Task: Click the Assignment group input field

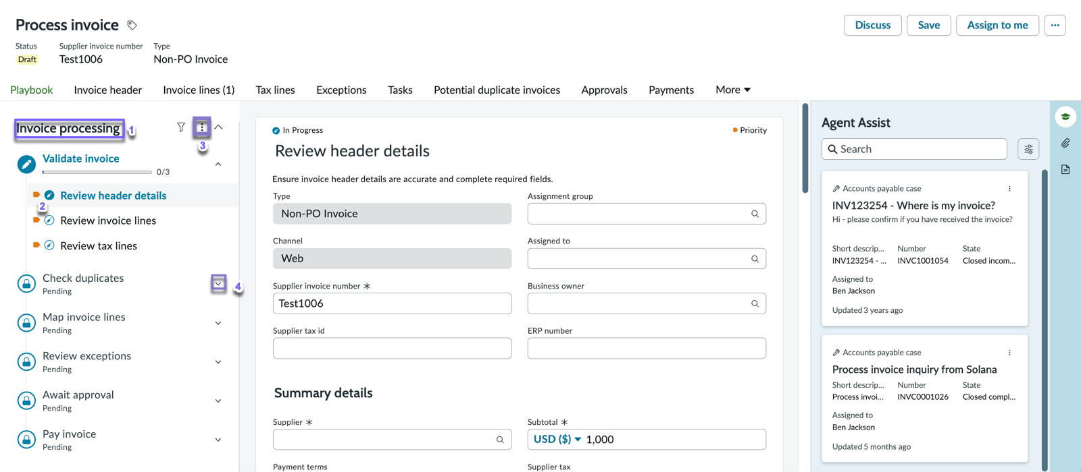Action: (647, 214)
